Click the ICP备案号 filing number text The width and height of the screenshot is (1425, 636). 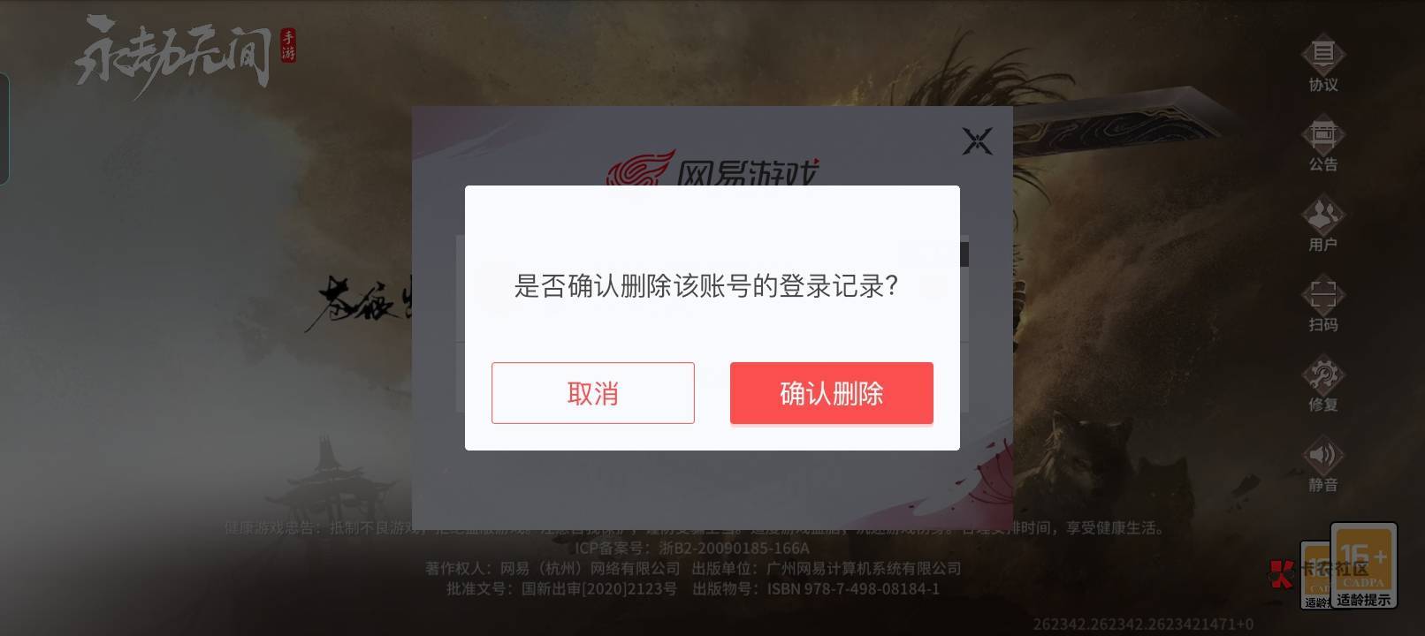[x=692, y=548]
